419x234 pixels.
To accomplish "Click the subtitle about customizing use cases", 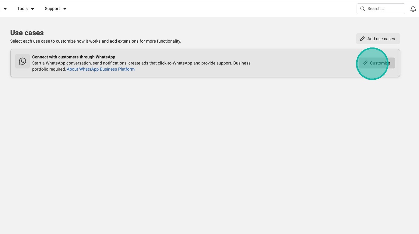I will click(96, 41).
